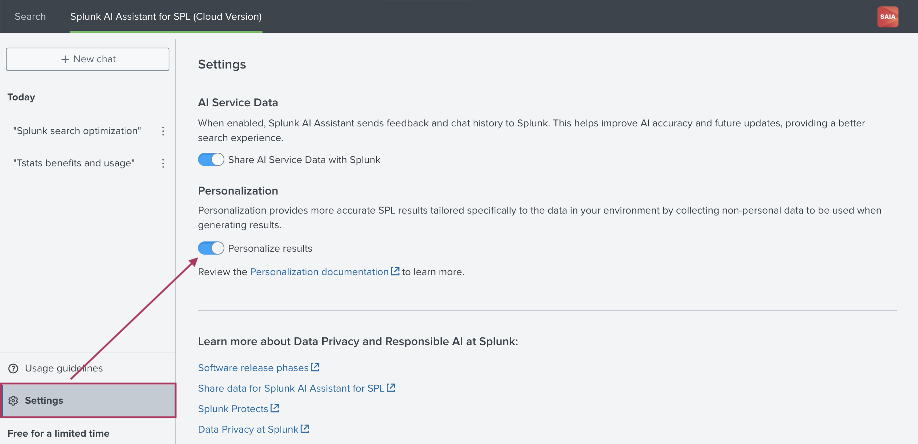The image size is (918, 444).
Task: Click external link icon beside Data Privacy at Splunk
Action: (x=305, y=429)
